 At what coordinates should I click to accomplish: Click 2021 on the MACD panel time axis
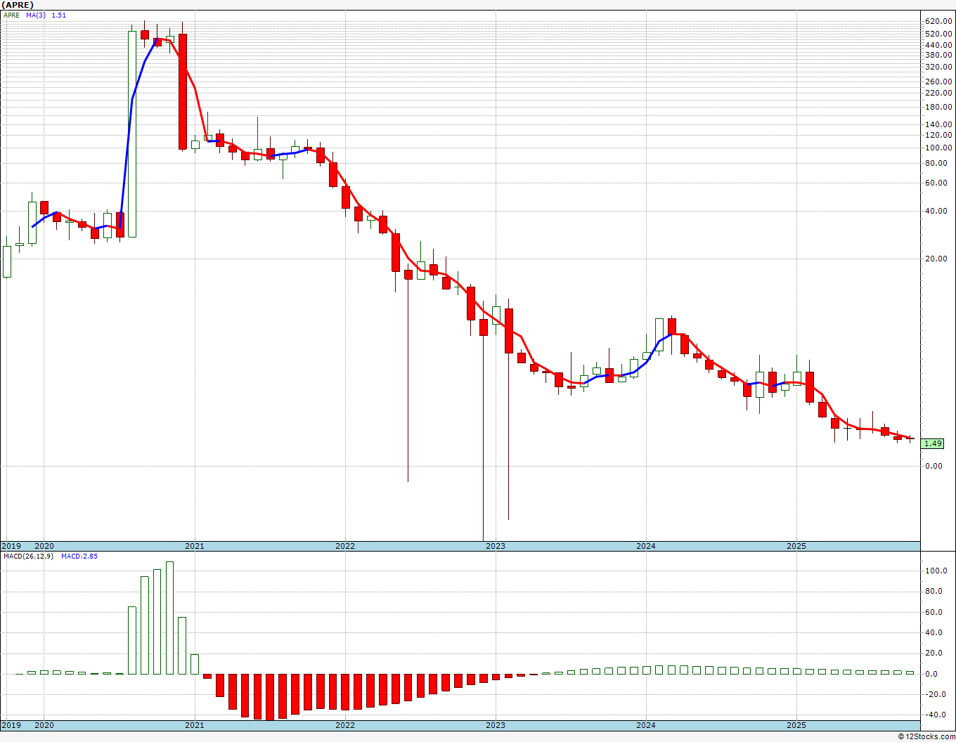[195, 725]
